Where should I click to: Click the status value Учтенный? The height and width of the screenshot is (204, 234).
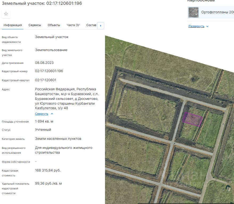coord(43,130)
